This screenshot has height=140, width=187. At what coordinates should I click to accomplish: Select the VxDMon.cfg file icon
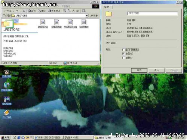70,24
